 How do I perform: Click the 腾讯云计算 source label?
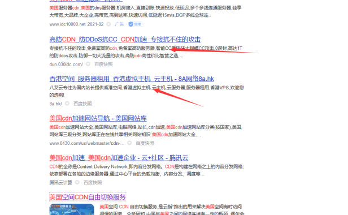click(61, 183)
